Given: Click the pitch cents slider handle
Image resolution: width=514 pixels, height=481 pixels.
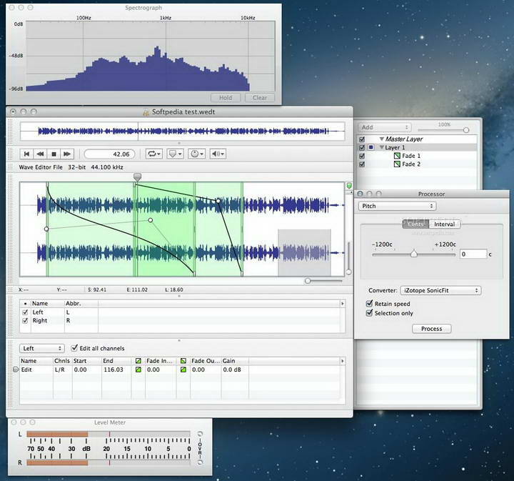Looking at the screenshot, I should pos(413,254).
